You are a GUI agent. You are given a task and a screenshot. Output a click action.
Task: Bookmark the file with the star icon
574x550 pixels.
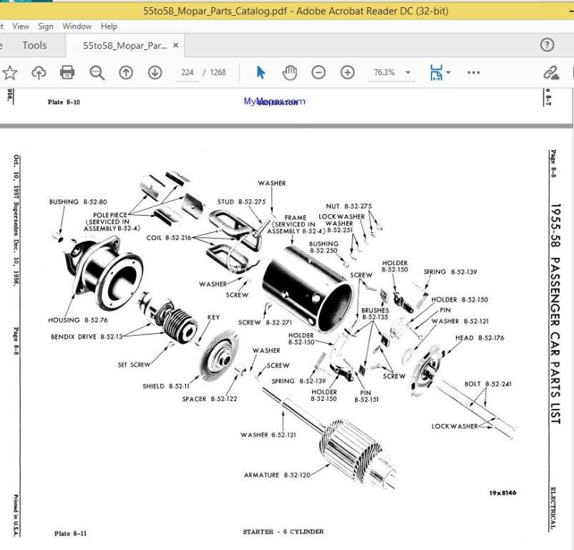10,72
